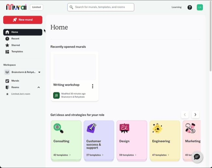Click the help question mark icon
Viewport: 212px width, 168px height.
click(189, 7)
